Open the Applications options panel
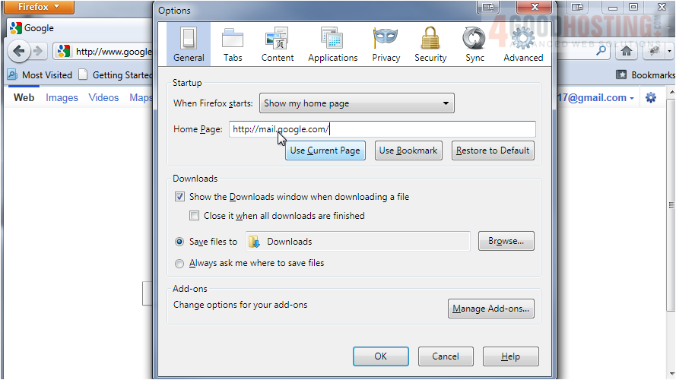676x380 pixels. (332, 45)
